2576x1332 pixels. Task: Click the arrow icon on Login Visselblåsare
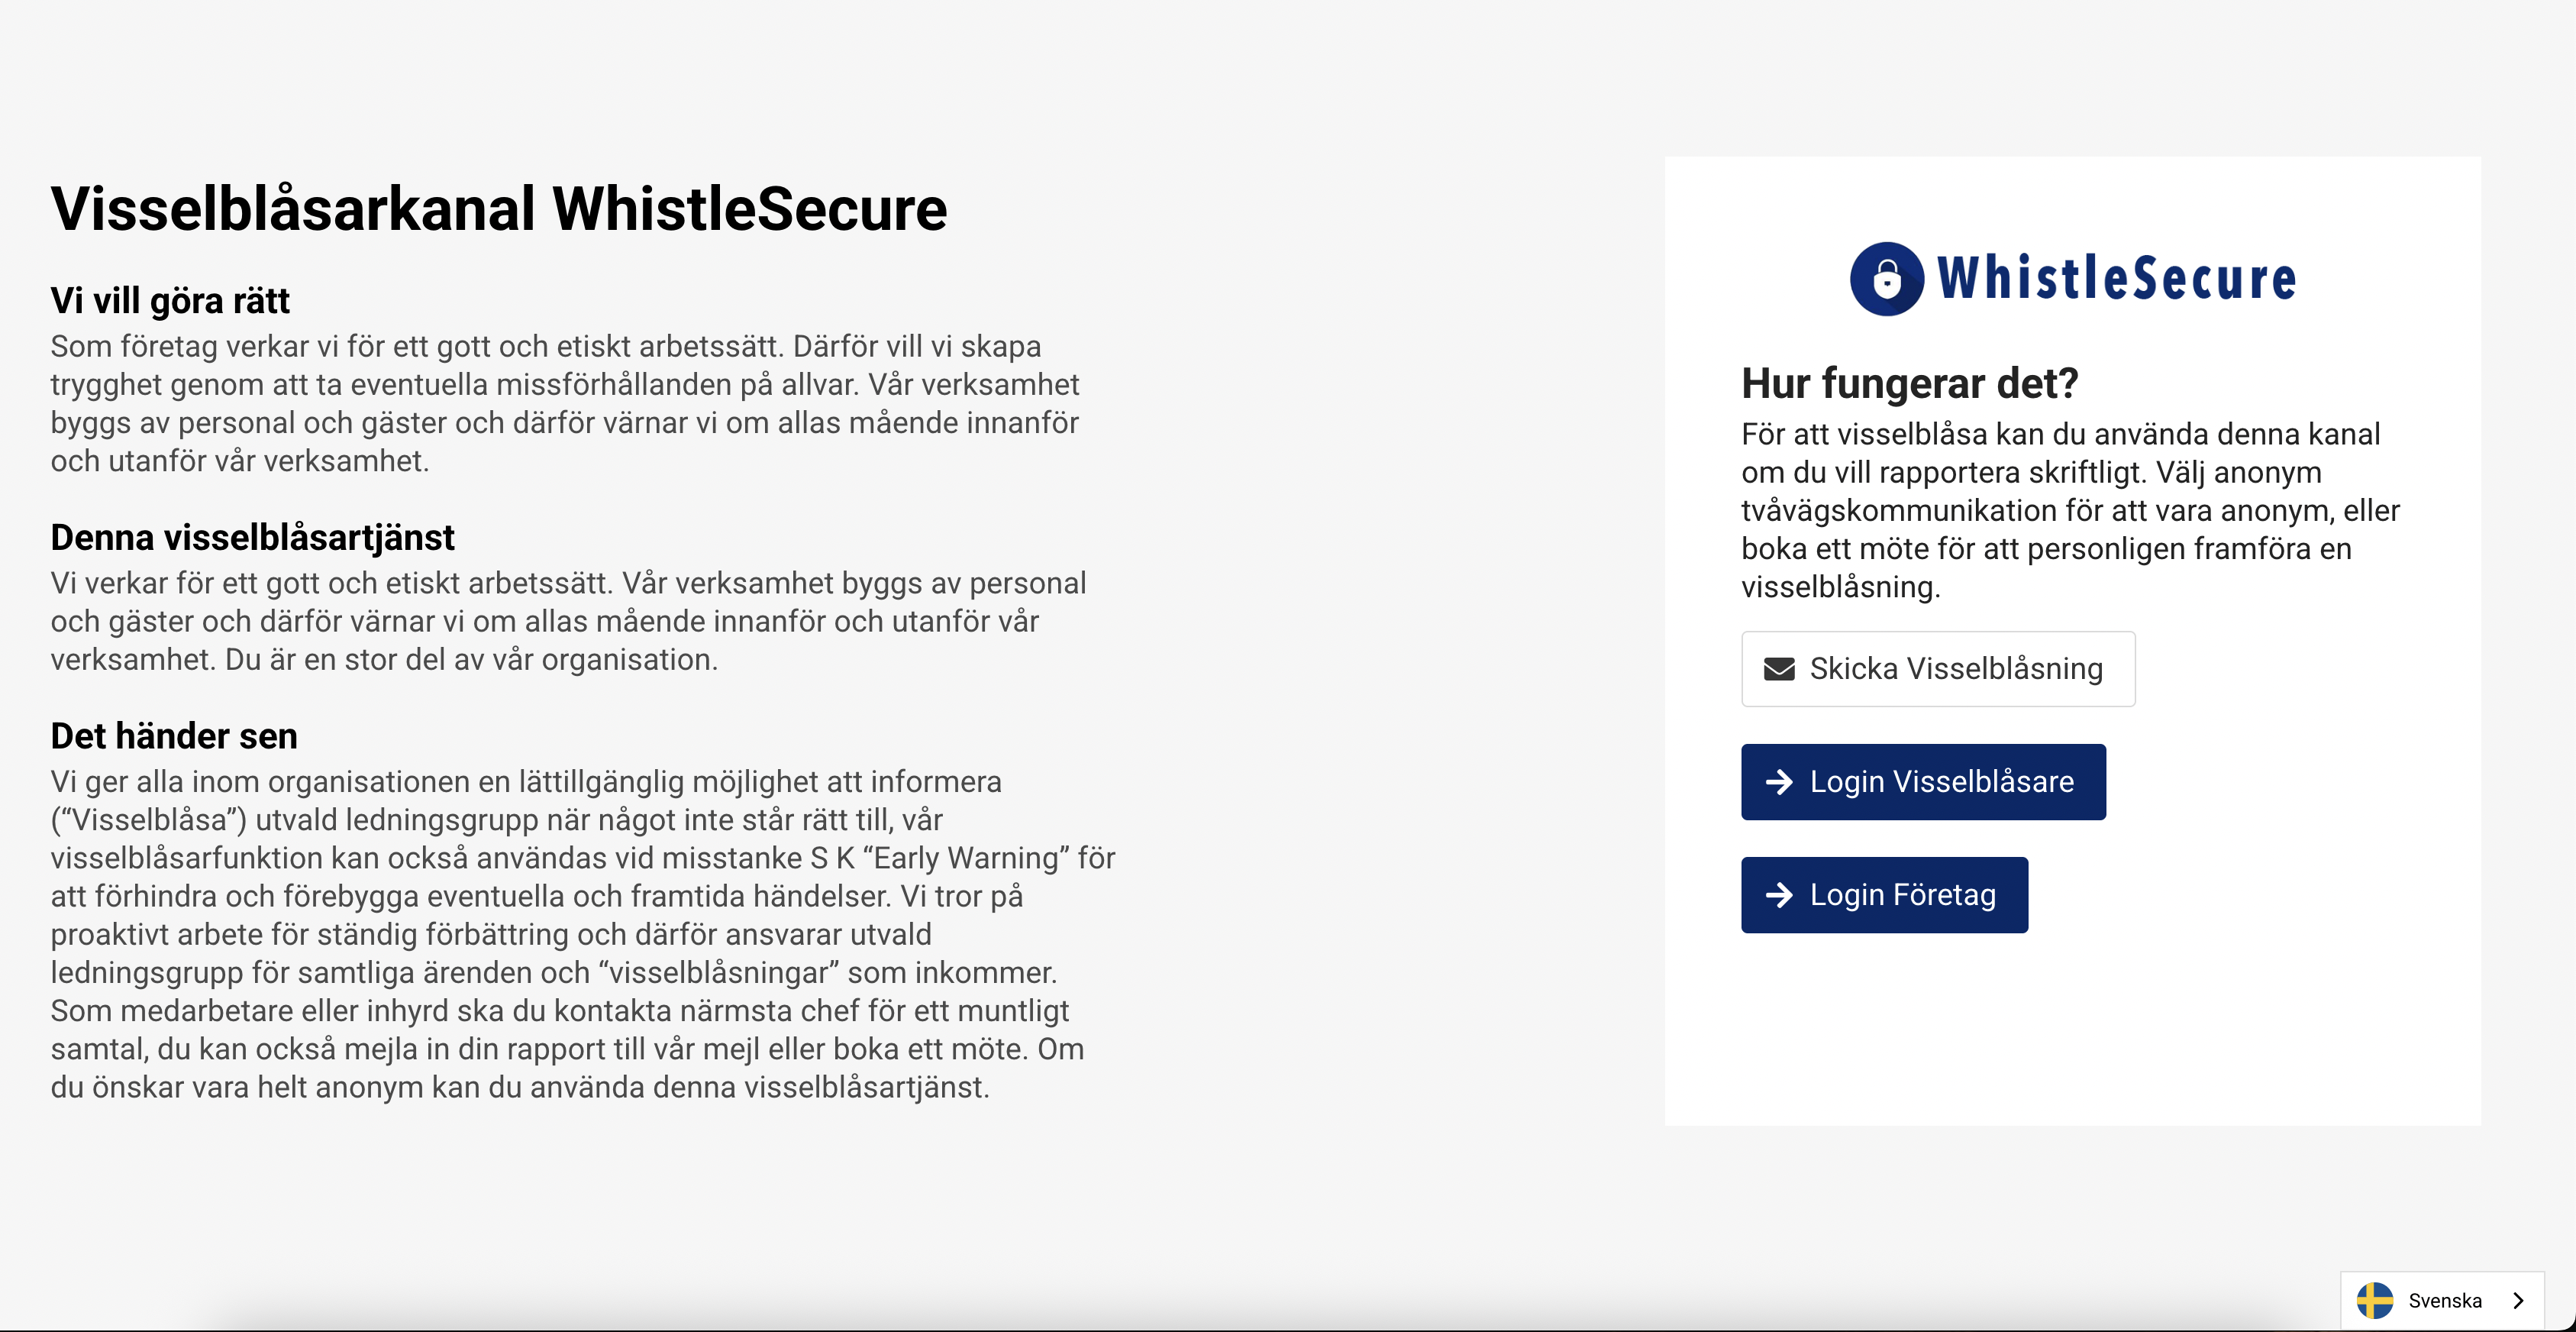tap(1778, 782)
